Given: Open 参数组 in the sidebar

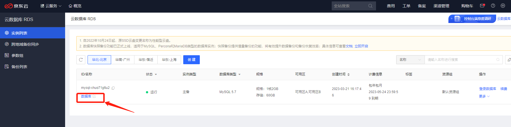Looking at the screenshot, I should coord(33,55).
